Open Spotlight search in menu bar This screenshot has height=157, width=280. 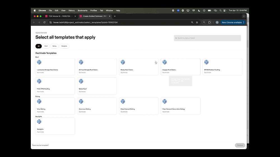coord(220,11)
